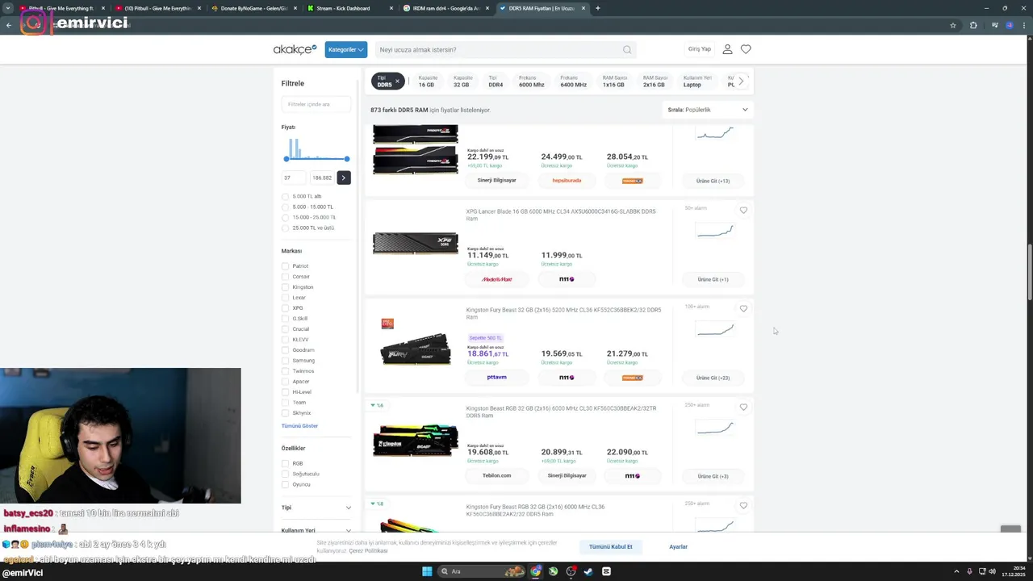The image size is (1033, 581).
Task: Open the user account icon
Action: tap(727, 49)
